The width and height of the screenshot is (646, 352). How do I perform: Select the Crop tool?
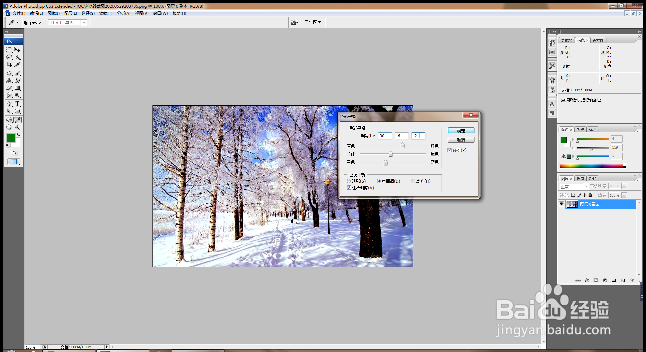tap(9, 64)
